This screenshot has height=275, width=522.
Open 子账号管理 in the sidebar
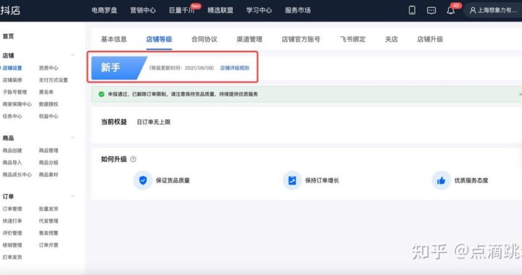[x=14, y=92]
